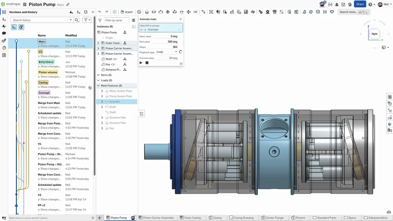Switch to the Casing Drawing tab
This screenshot has width=393, height=221.
(x=242, y=218)
